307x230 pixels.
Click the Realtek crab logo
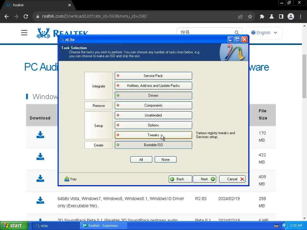tap(43, 33)
